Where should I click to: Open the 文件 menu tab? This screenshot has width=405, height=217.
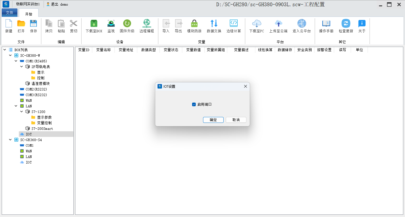tap(10, 13)
